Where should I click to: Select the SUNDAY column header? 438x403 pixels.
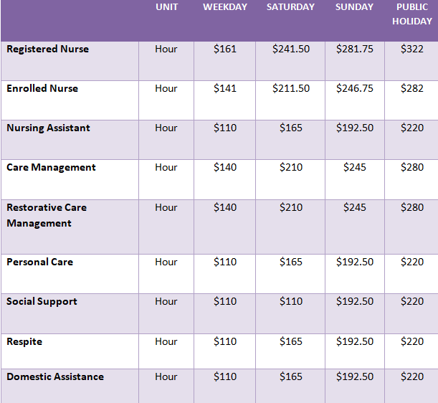pyautogui.click(x=354, y=7)
